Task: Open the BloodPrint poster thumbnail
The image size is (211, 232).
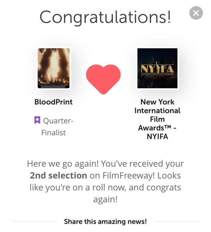Action: click(x=53, y=68)
